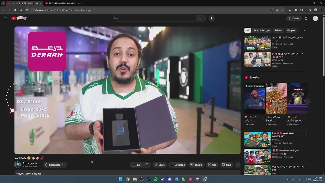
Task: Open مقلقل حجازي short thumbnail
Action: click(276, 98)
